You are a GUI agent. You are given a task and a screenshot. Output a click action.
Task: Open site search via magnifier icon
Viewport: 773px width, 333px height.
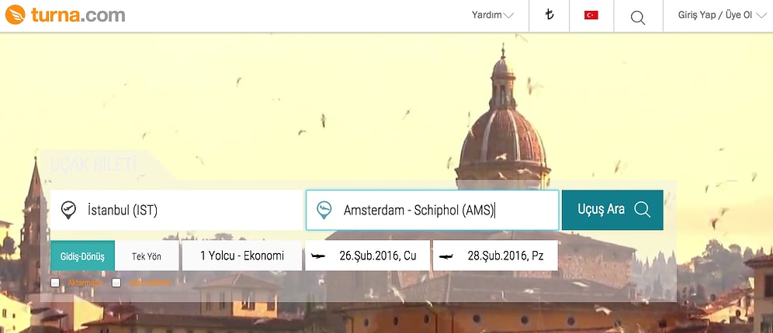click(638, 18)
